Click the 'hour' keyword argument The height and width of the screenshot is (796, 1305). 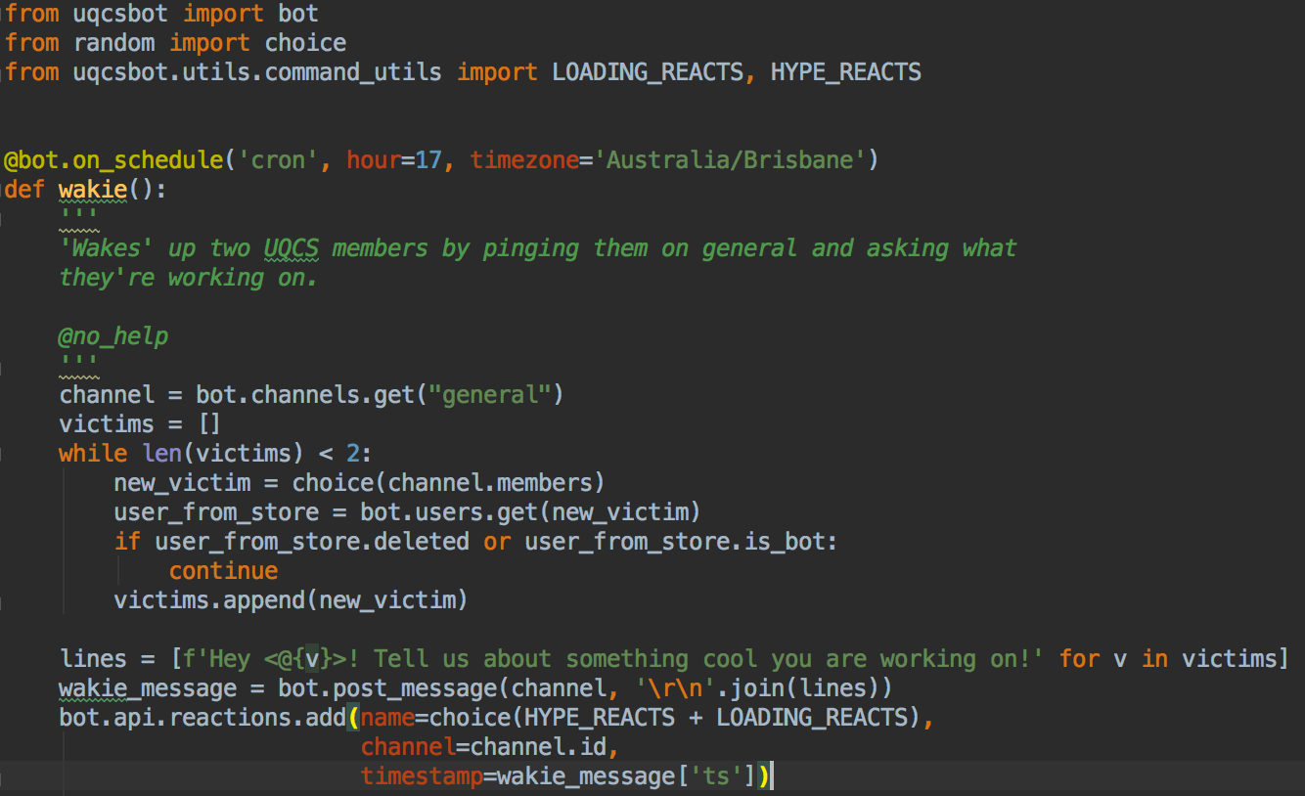click(373, 160)
